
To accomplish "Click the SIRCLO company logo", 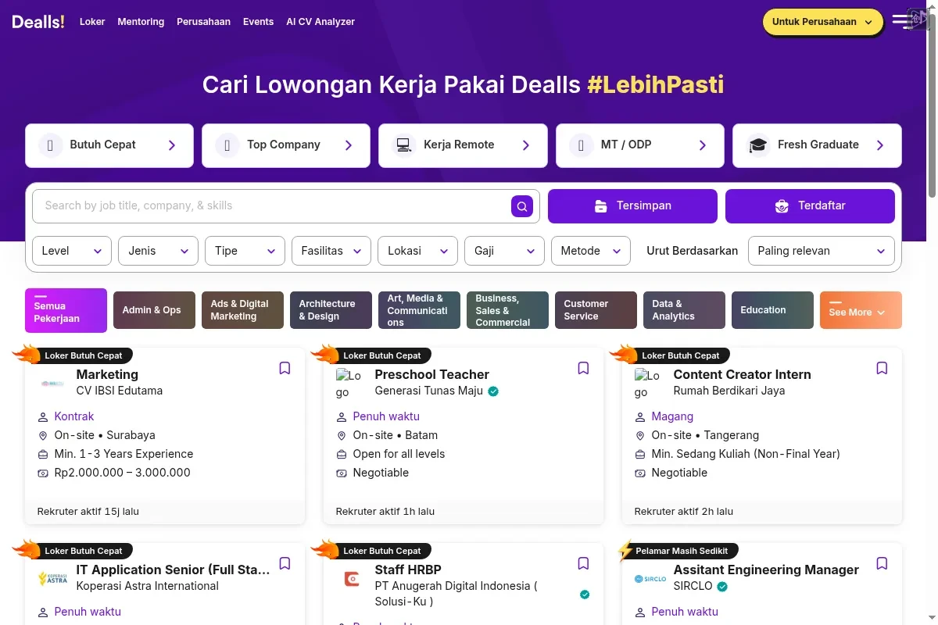I will click(650, 579).
